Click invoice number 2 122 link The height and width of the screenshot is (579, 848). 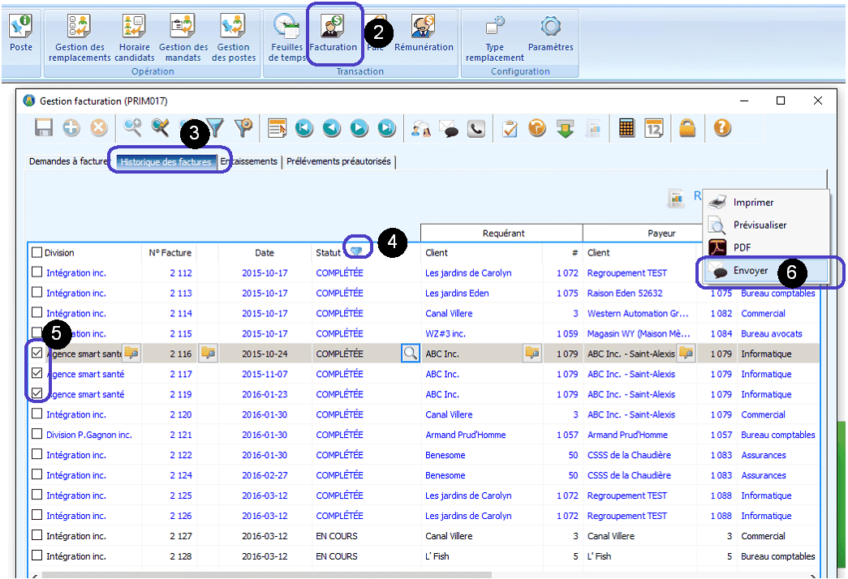[x=180, y=455]
